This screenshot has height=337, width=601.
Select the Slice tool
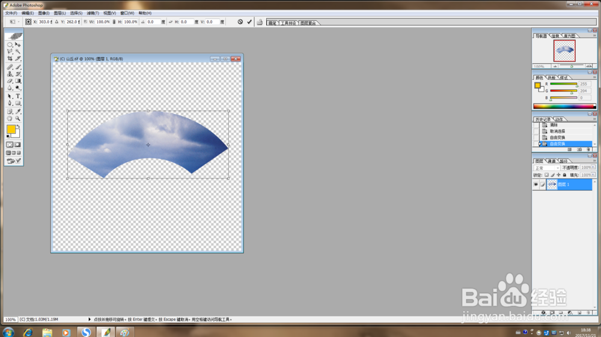point(17,59)
